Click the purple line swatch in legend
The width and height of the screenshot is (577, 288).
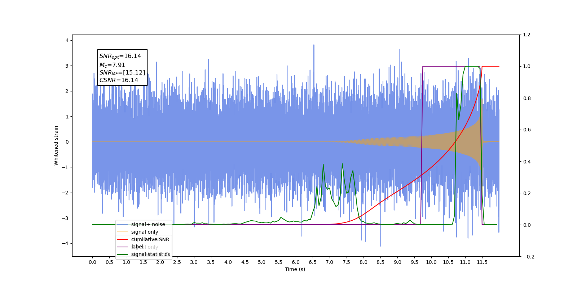point(123,247)
